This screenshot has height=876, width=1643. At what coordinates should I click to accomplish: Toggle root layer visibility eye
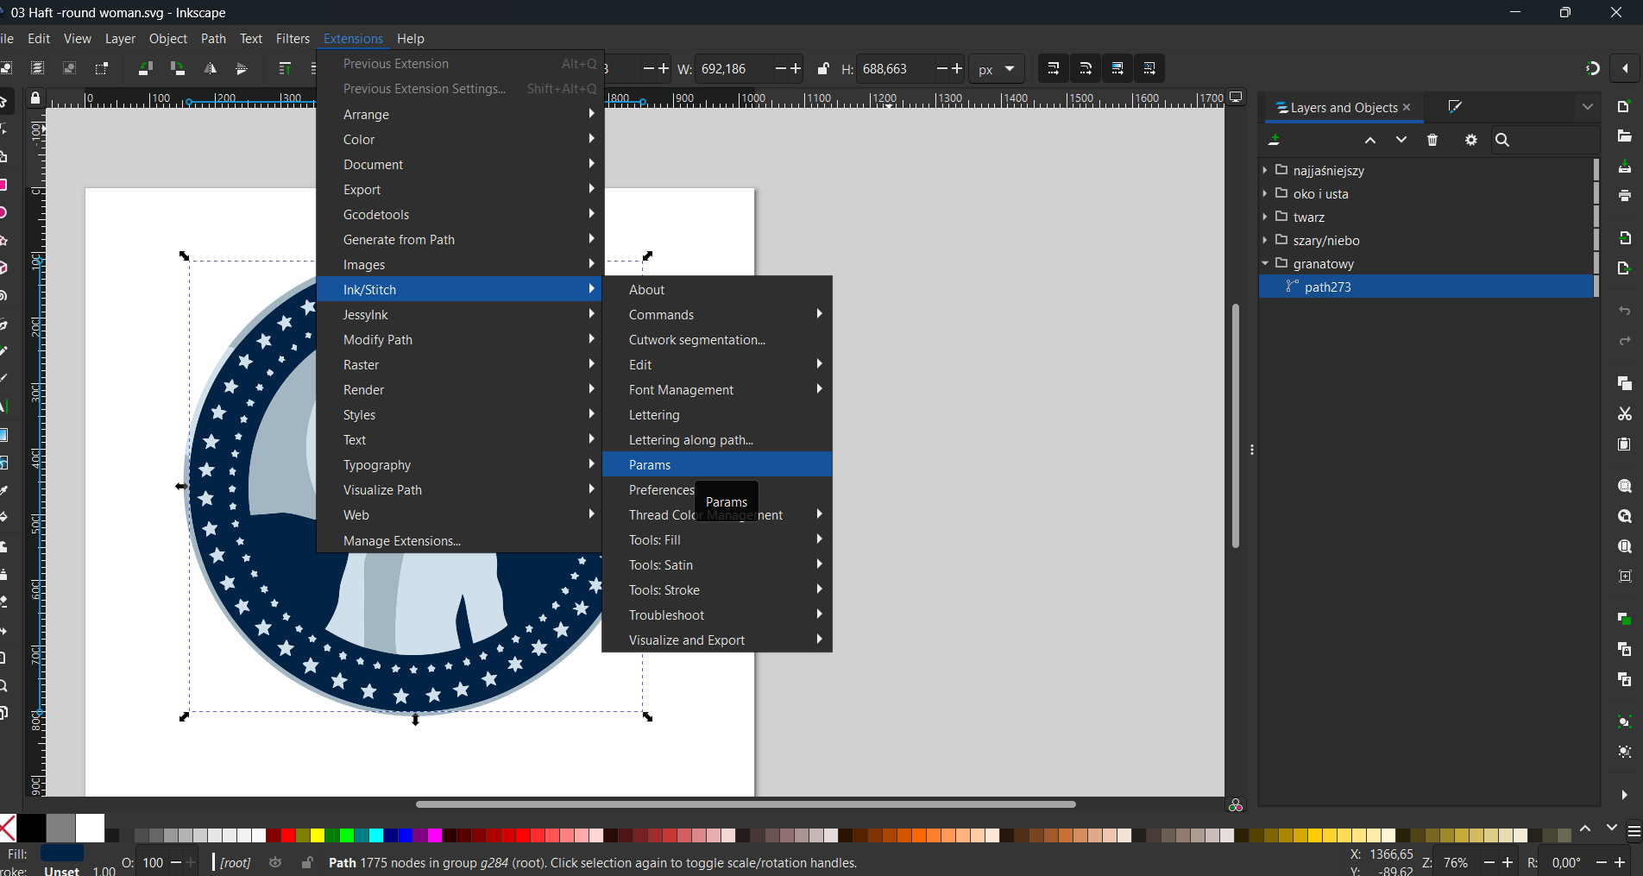pyautogui.click(x=275, y=862)
